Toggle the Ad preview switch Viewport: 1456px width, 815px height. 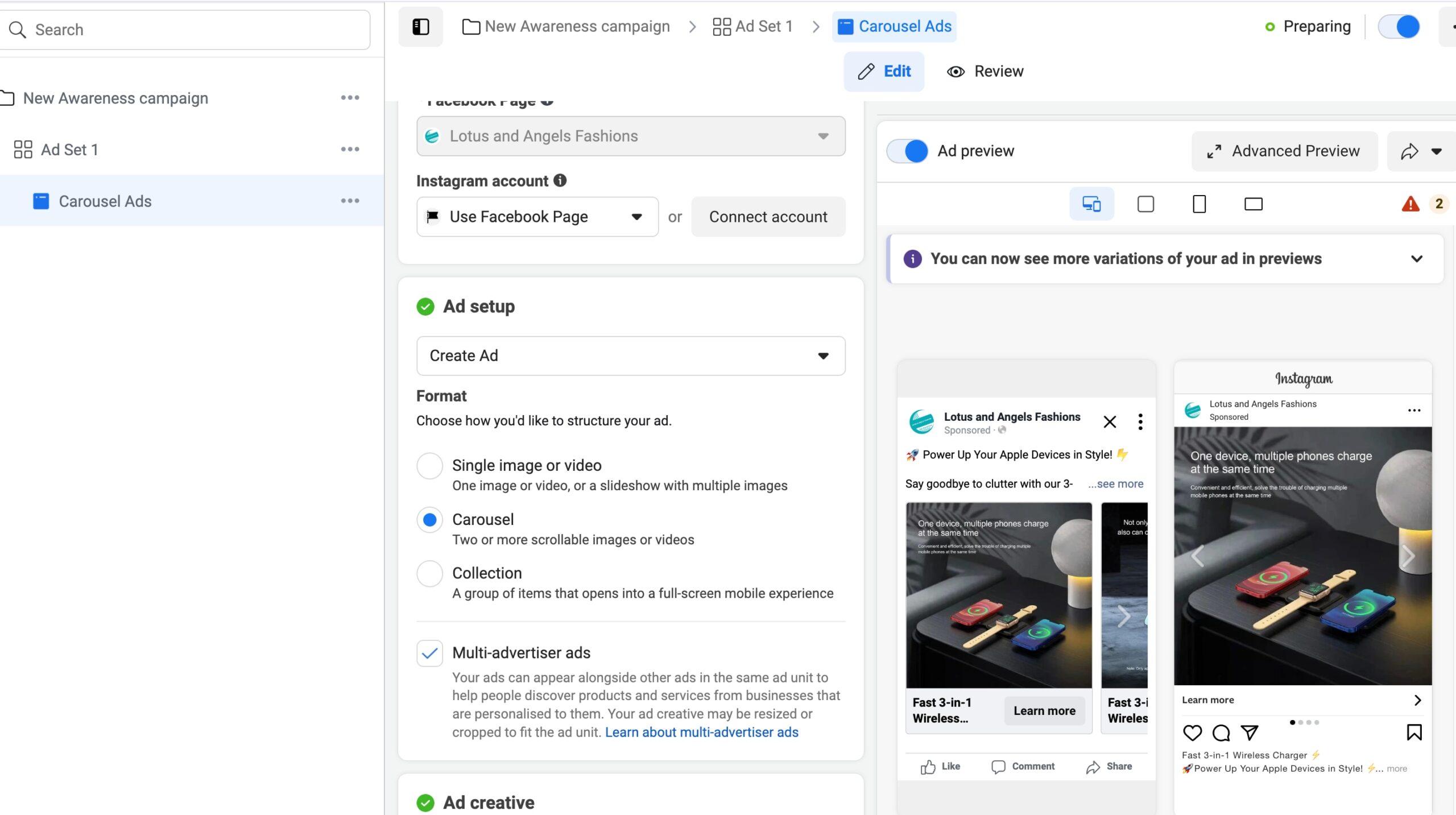pyautogui.click(x=908, y=151)
